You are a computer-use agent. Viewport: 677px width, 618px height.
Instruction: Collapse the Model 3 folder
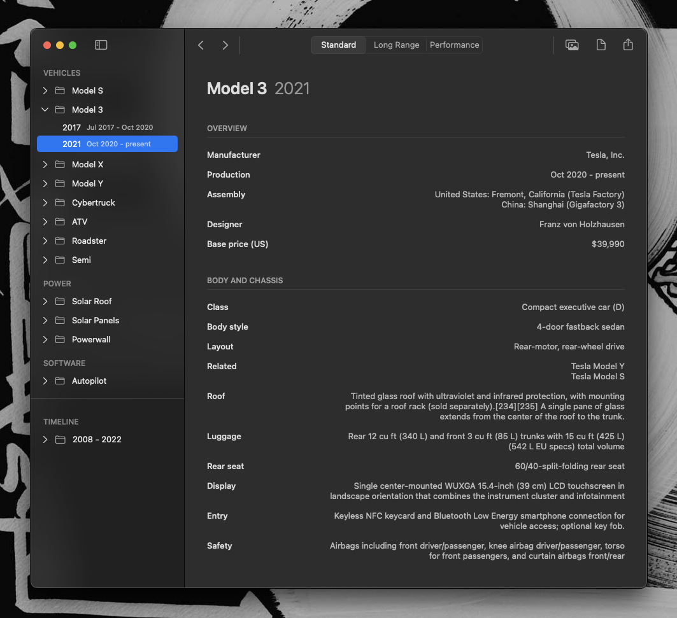click(45, 109)
